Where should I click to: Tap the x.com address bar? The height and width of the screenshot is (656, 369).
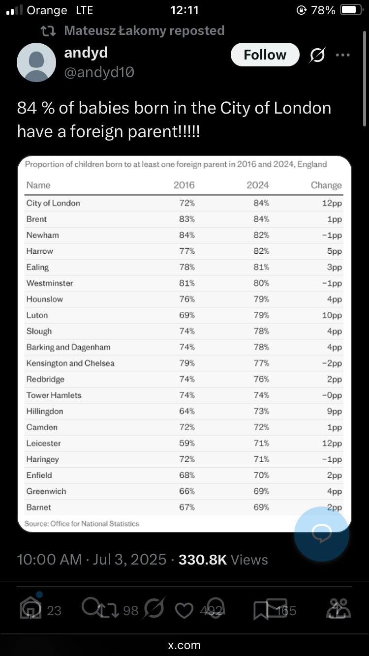point(184,645)
